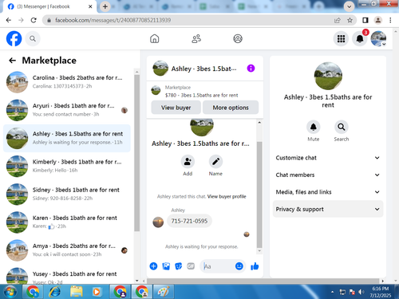Open account profile picture menu
Viewport: 399px width, 299px height.
click(378, 39)
